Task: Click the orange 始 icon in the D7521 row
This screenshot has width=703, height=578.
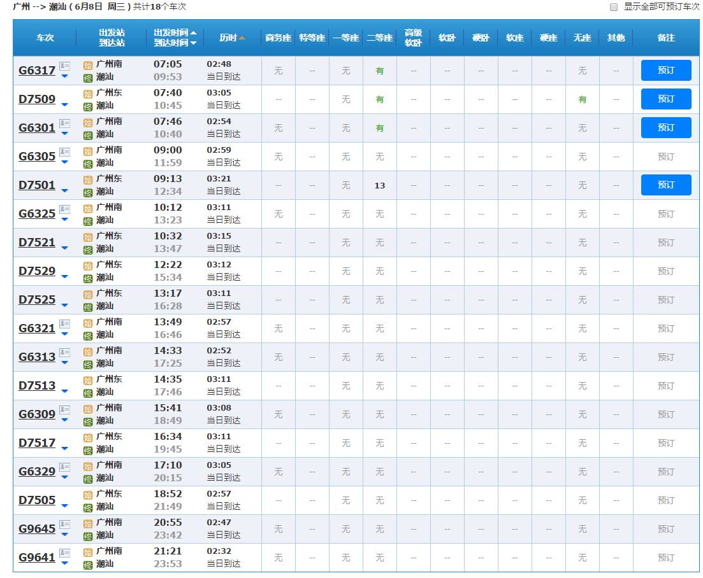Action: (88, 237)
